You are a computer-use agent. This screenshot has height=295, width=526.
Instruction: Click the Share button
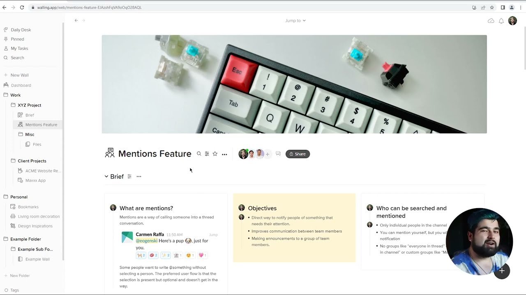pyautogui.click(x=298, y=154)
